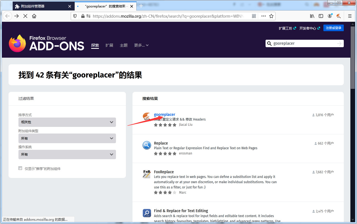Close the 附加组件管理器 tab
357x224 pixels.
[x=69, y=6]
